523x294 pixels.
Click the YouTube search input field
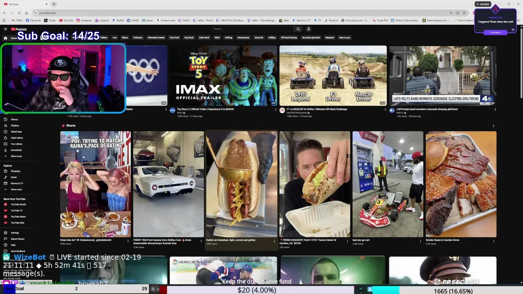[x=253, y=29]
